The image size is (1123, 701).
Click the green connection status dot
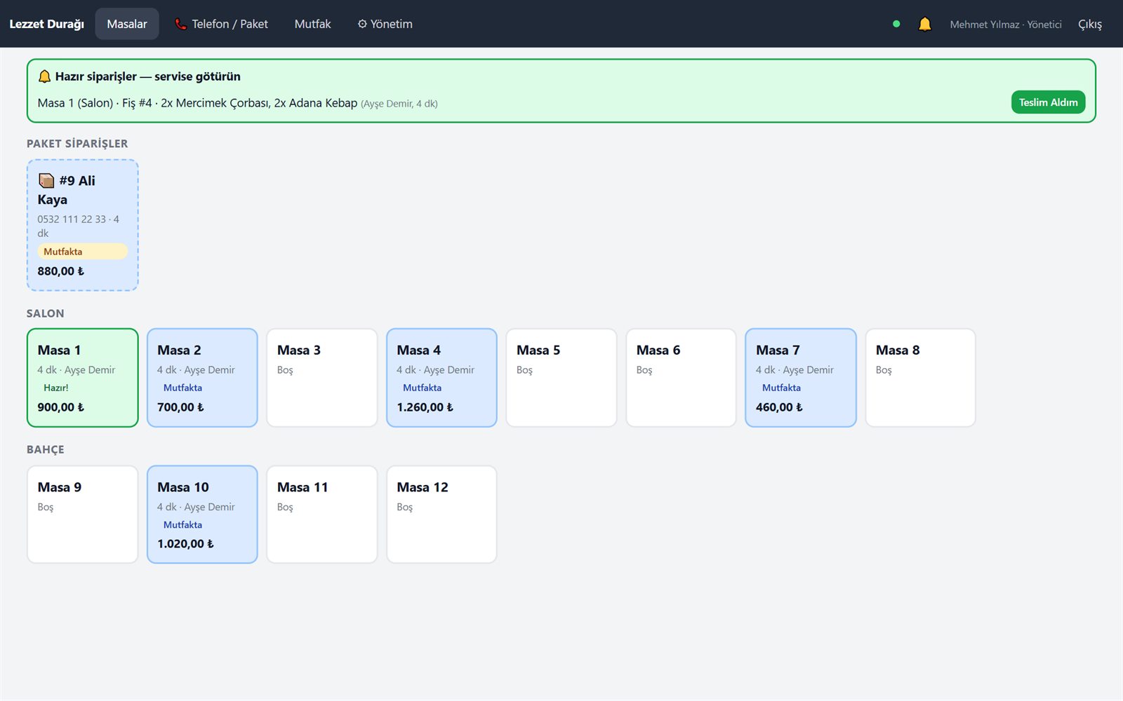click(x=896, y=24)
